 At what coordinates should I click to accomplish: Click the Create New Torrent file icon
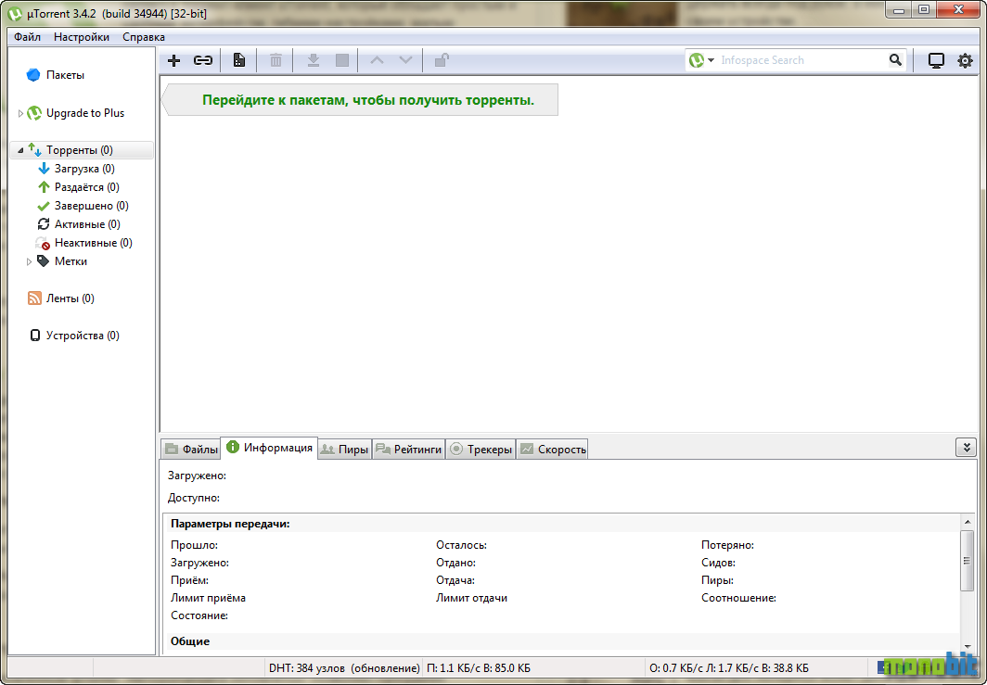coord(239,60)
